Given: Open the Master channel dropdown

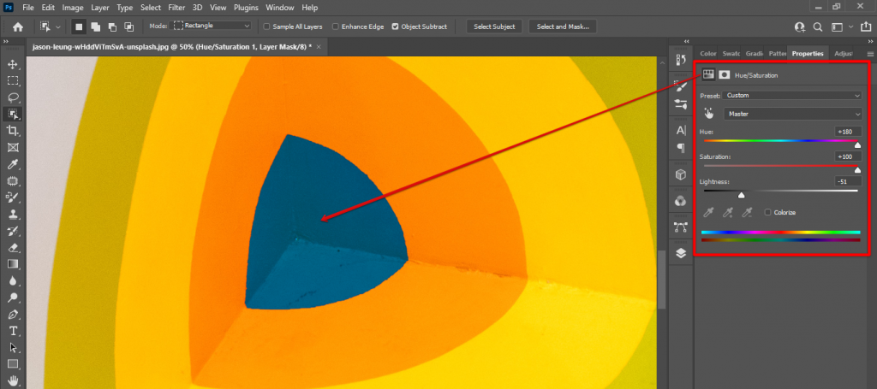Looking at the screenshot, I should (792, 113).
